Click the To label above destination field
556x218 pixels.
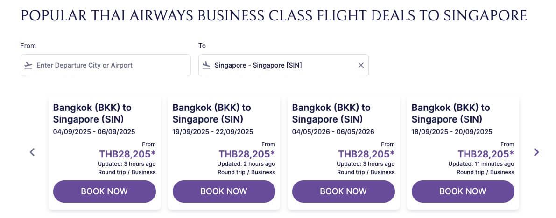(202, 46)
